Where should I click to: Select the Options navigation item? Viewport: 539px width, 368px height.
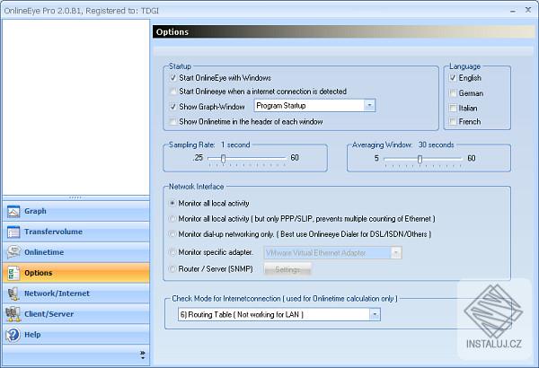tap(76, 273)
